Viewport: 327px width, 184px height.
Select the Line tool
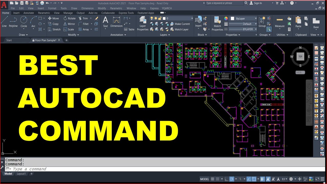tap(4, 22)
